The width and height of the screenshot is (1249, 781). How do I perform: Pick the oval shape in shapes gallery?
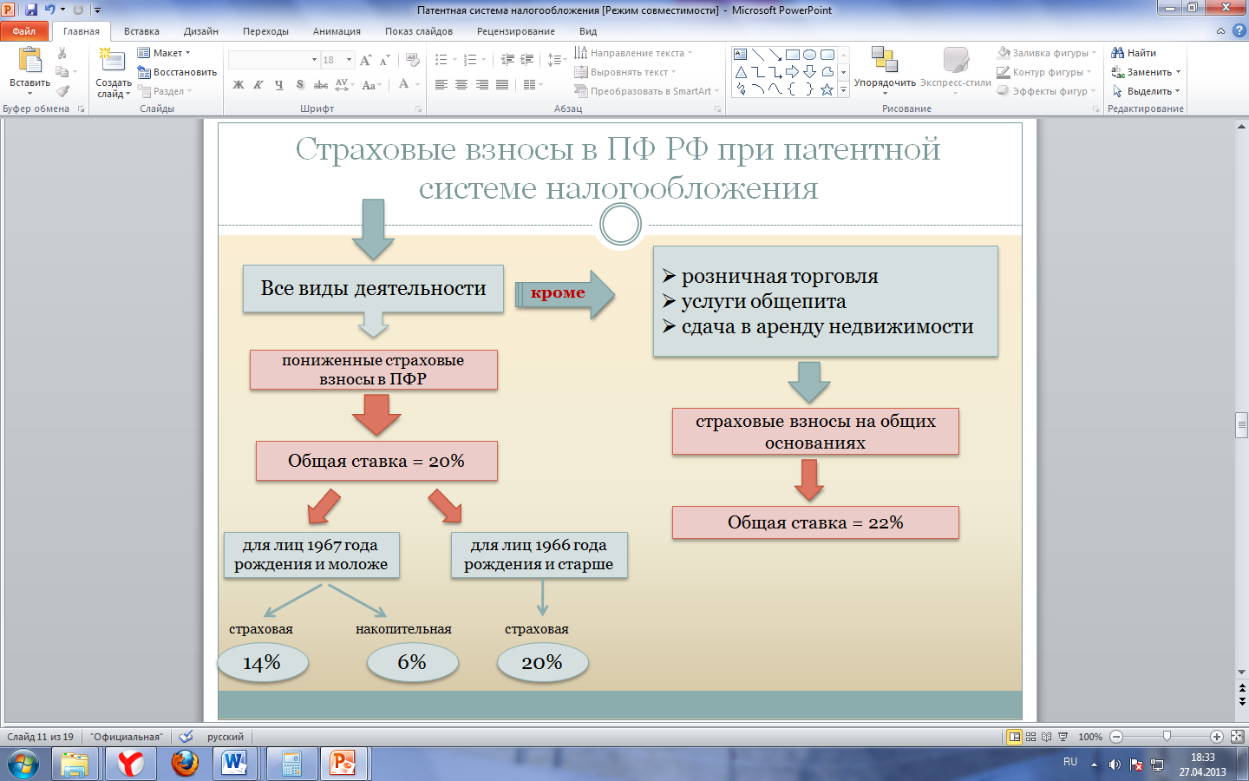809,54
